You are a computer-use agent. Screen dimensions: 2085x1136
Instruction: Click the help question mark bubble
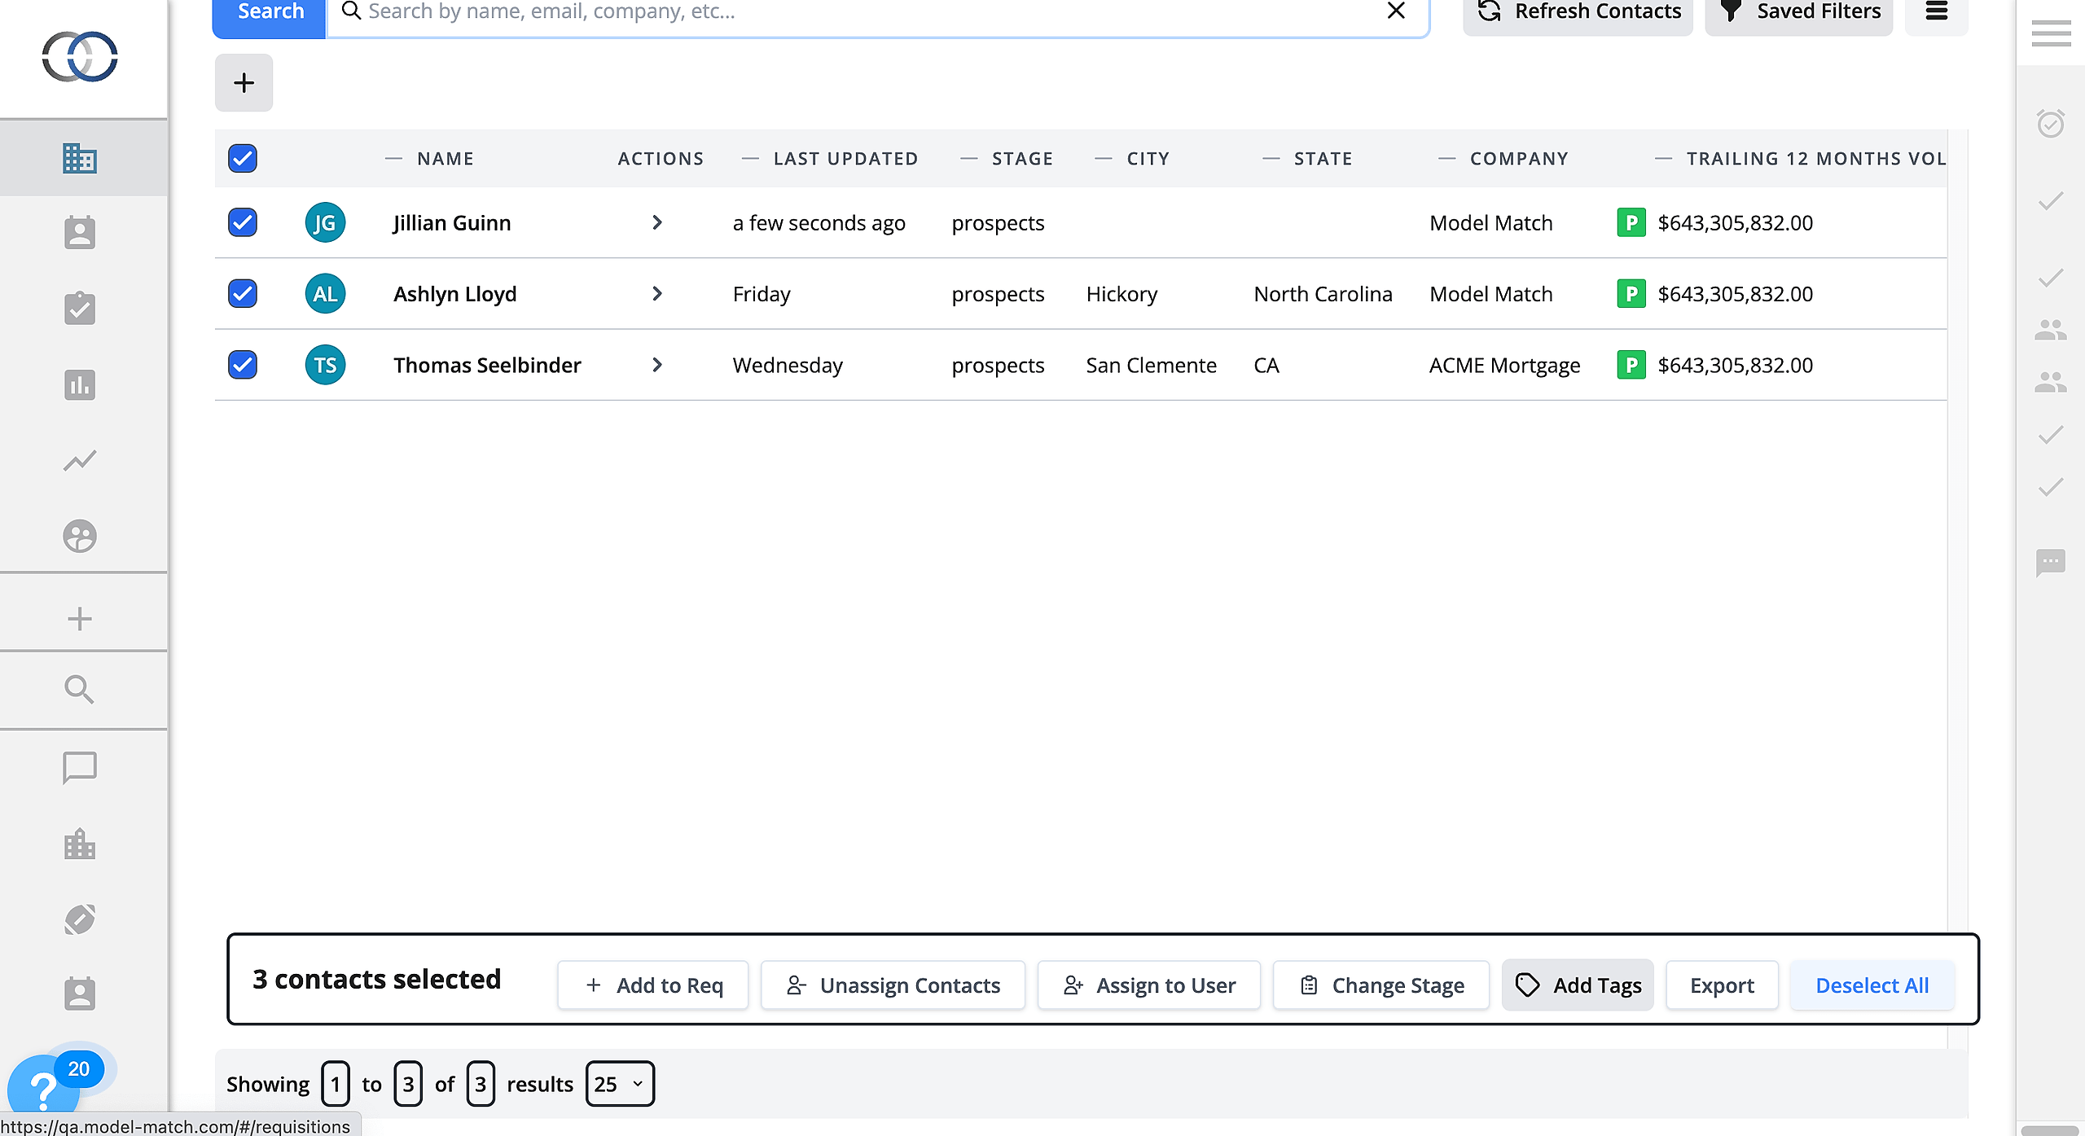pyautogui.click(x=42, y=1087)
